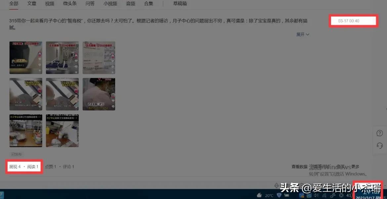
Task: Open the first video thumbnail in the grid
Action: click(26, 57)
